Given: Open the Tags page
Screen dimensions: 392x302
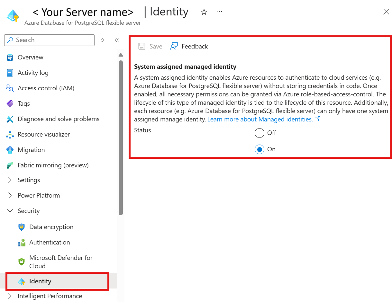Looking at the screenshot, I should [x=24, y=103].
